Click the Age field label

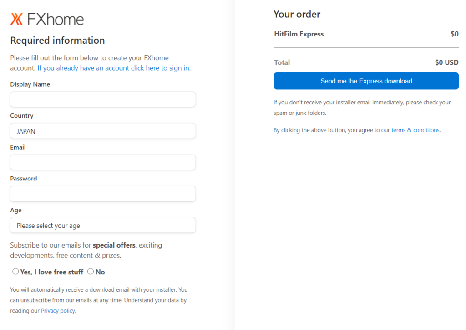pos(16,210)
